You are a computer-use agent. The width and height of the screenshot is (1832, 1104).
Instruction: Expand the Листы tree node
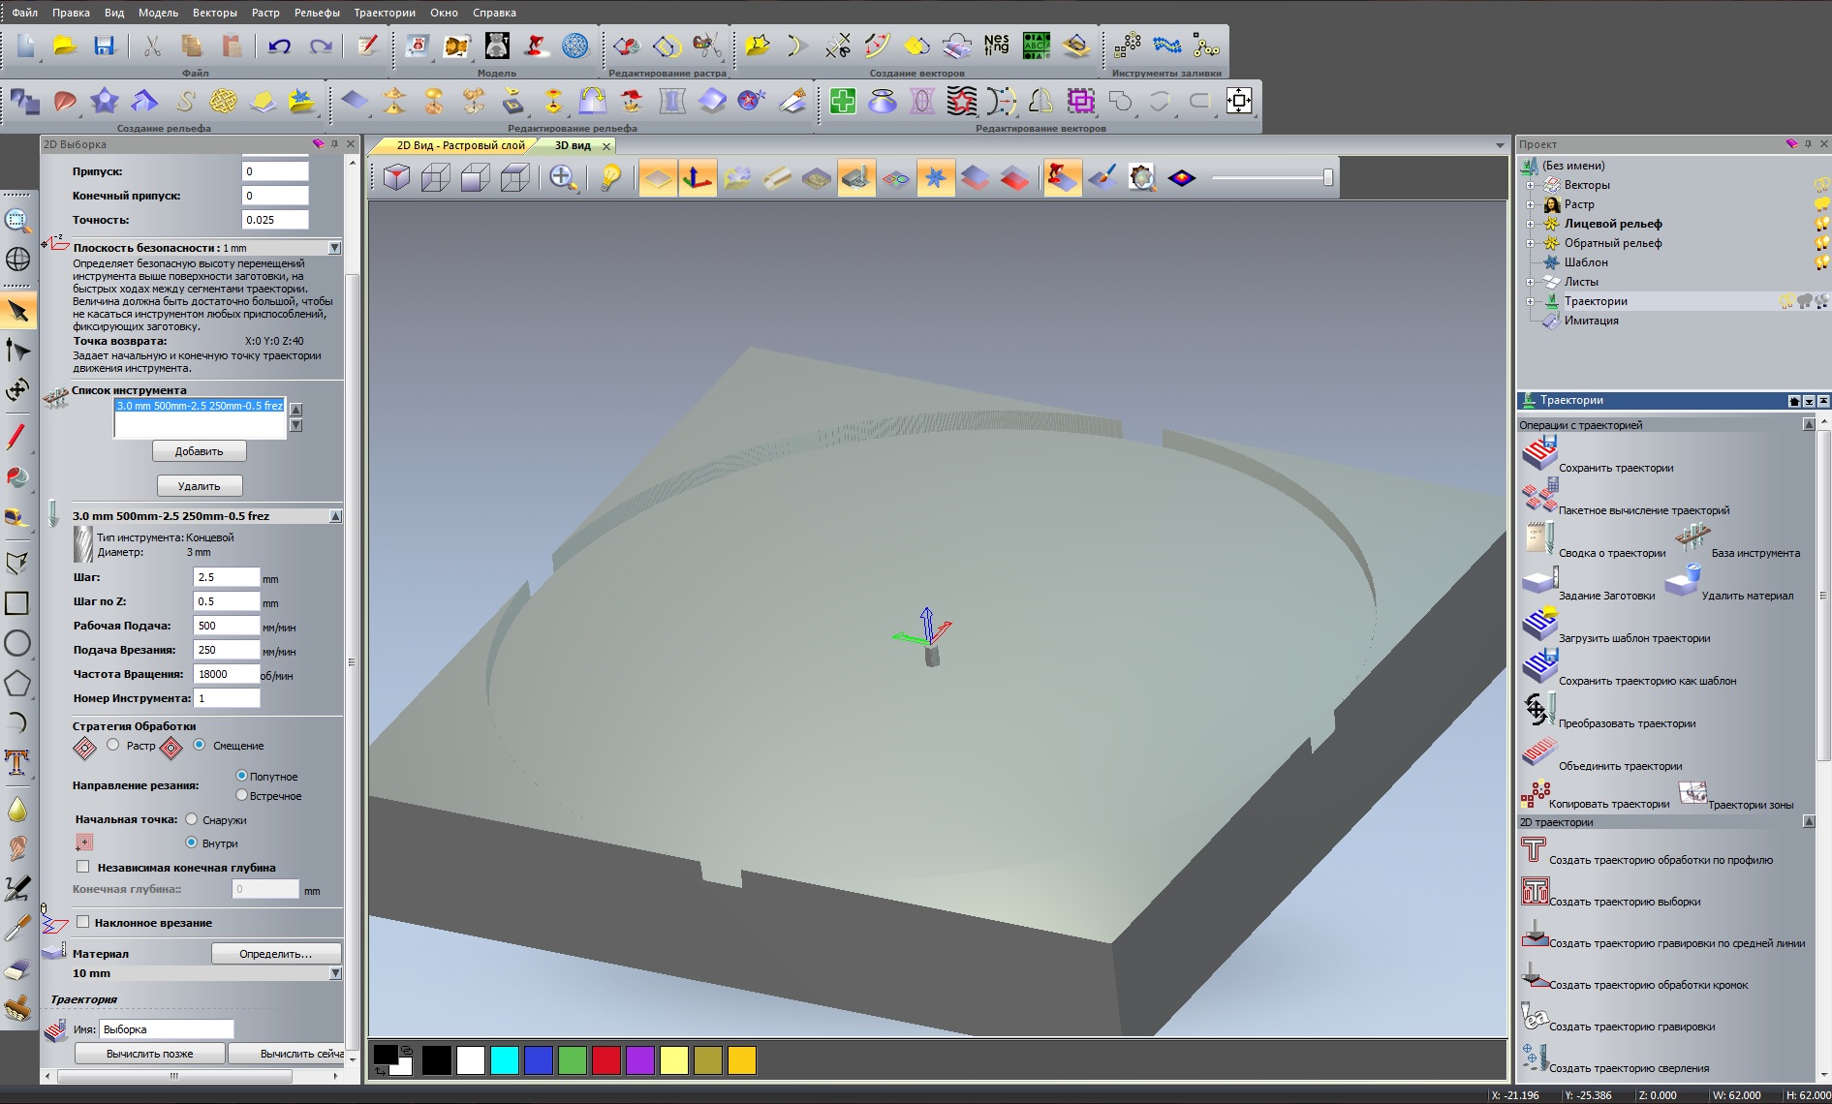pyautogui.click(x=1530, y=282)
